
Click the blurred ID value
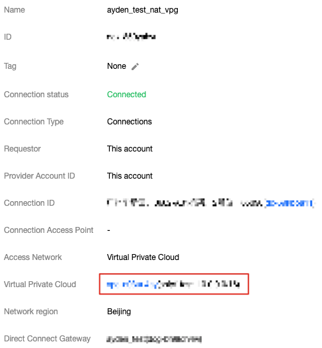click(131, 36)
